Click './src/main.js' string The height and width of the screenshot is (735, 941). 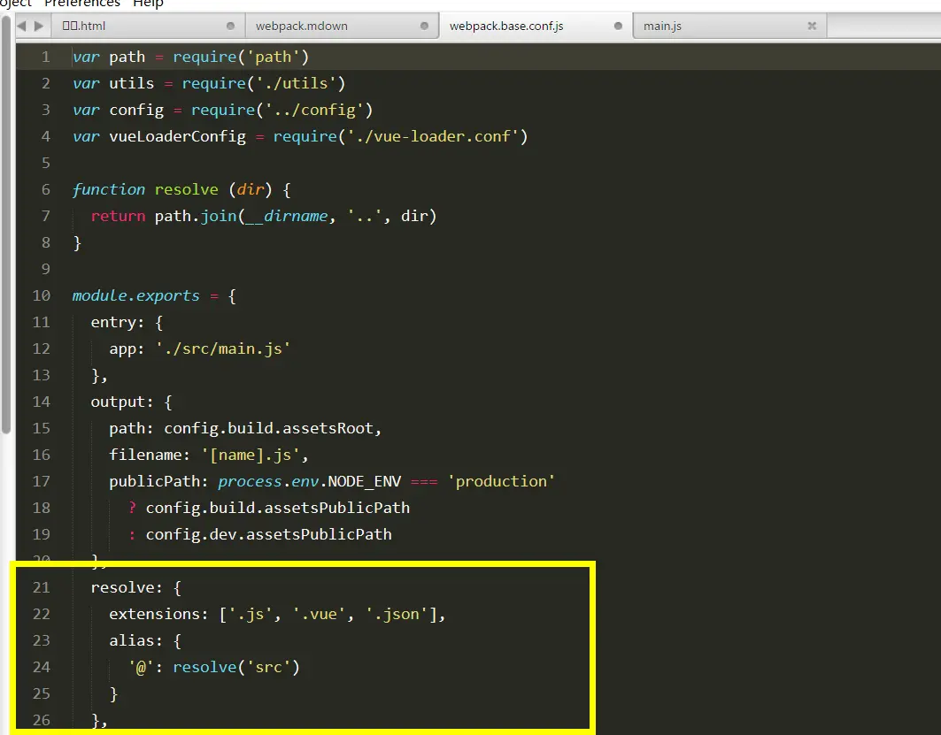pos(223,348)
